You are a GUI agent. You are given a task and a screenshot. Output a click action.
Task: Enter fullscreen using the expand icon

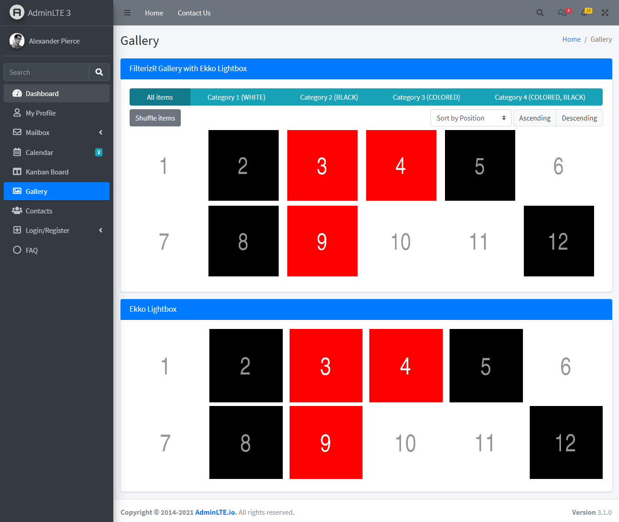pos(605,13)
